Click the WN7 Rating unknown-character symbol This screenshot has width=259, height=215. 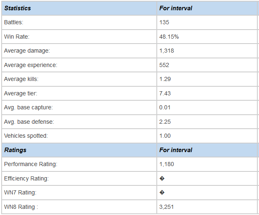pyautogui.click(x=162, y=193)
